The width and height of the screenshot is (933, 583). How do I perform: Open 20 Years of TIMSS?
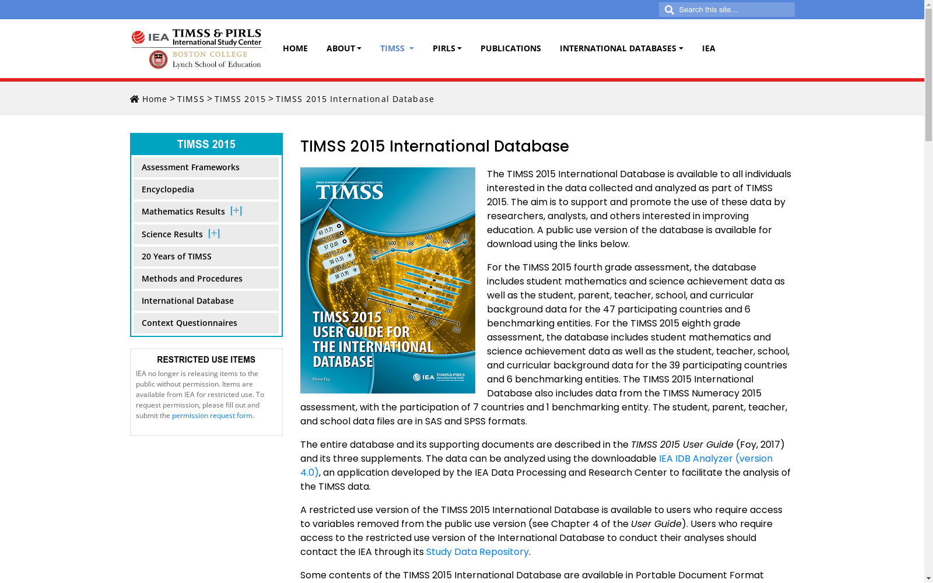click(206, 257)
